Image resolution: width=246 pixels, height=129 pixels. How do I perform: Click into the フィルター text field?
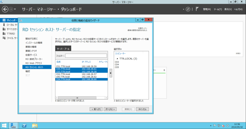click(86, 56)
